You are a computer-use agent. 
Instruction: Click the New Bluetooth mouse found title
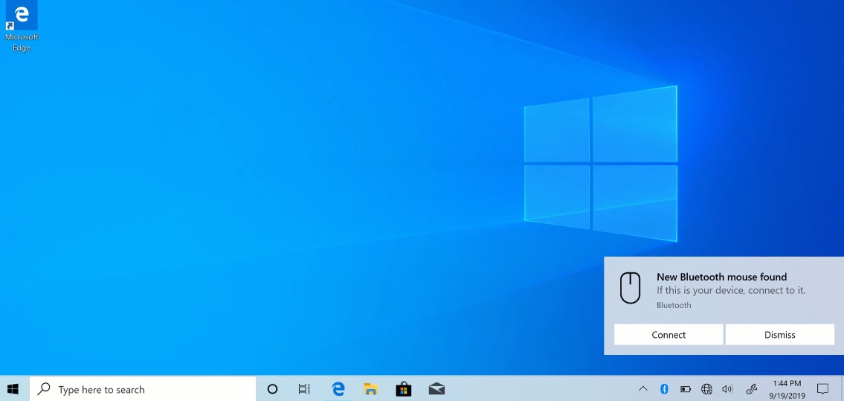(722, 278)
